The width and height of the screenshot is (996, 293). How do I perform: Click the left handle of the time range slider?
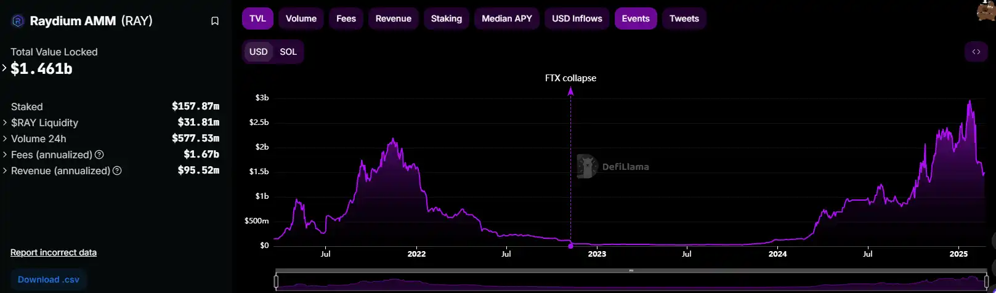click(276, 282)
